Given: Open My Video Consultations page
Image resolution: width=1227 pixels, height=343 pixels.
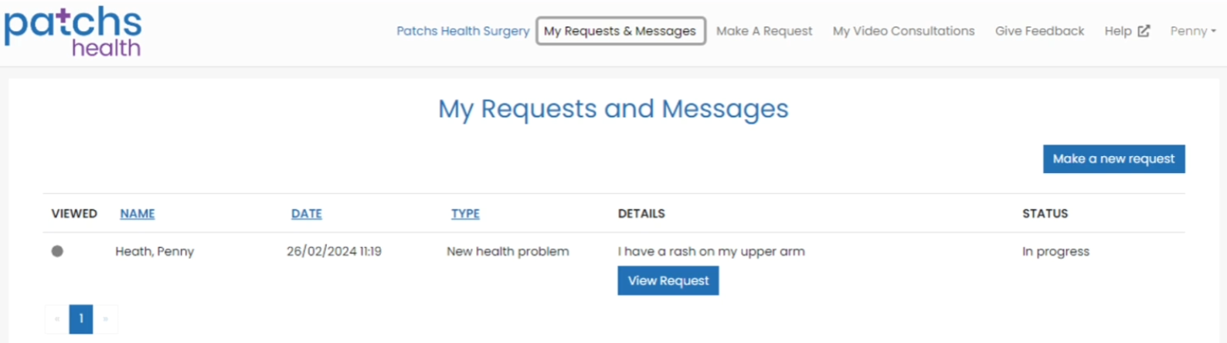Looking at the screenshot, I should pyautogui.click(x=903, y=31).
